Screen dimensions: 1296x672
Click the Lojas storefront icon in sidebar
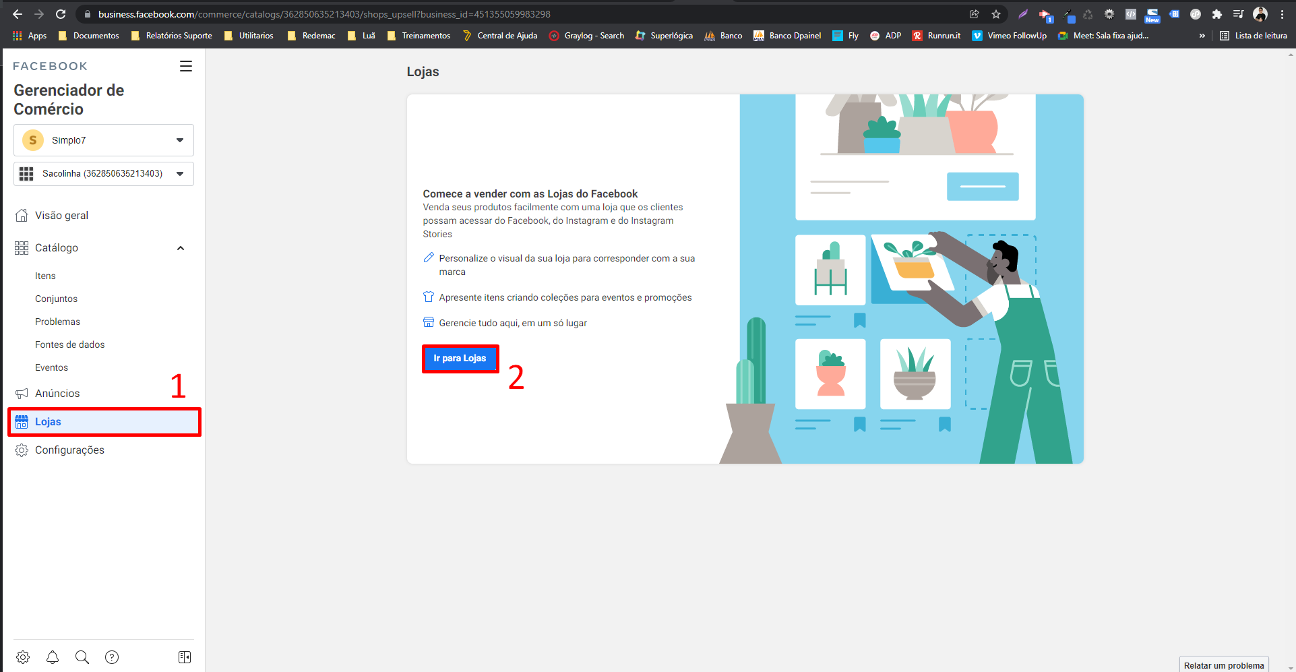click(22, 422)
